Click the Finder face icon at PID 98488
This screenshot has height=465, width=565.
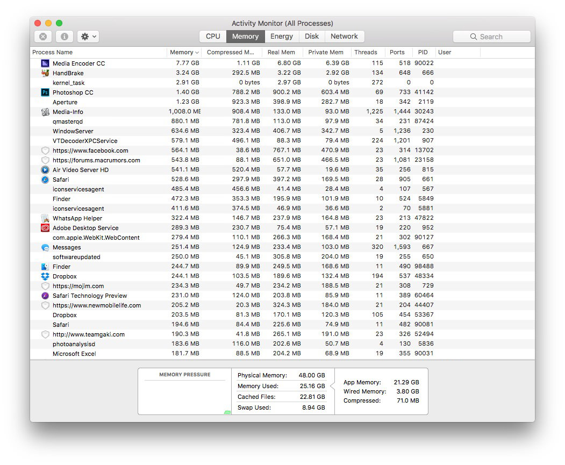[45, 267]
